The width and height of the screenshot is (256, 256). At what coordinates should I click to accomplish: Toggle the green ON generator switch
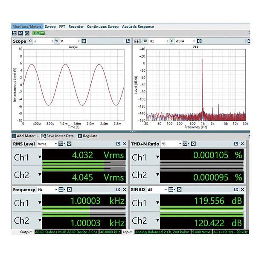click(39, 33)
